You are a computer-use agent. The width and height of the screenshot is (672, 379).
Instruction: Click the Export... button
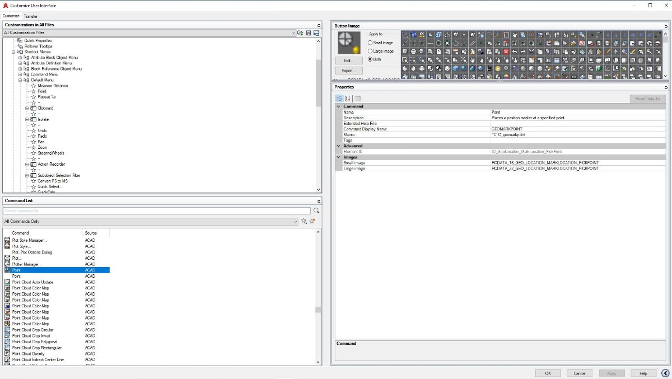click(x=349, y=71)
